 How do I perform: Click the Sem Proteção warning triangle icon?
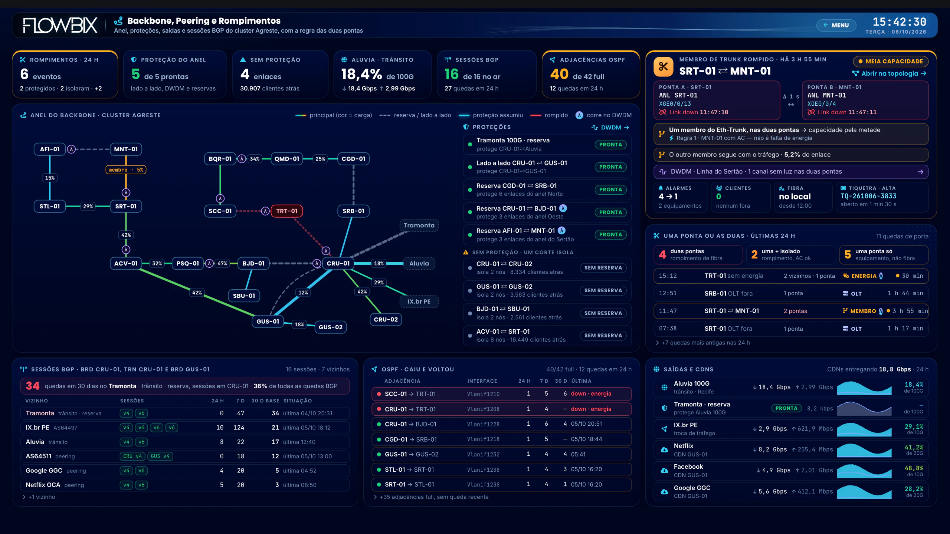tap(243, 60)
